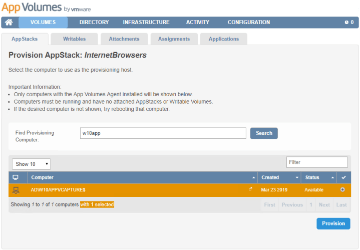
Task: Click the App Volumes by VMware logo
Action: point(46,8)
